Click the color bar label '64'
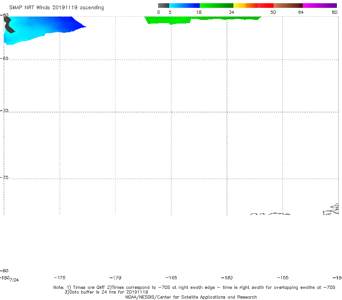Image resolution: width=342 pixels, height=300 pixels. click(x=301, y=12)
